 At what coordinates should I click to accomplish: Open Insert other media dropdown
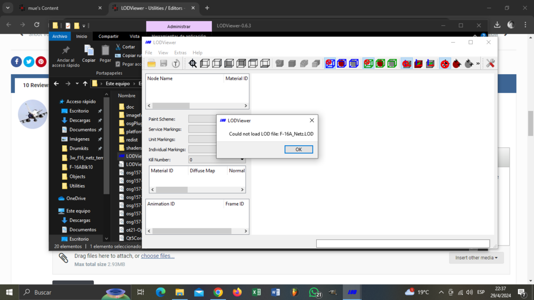pos(476,258)
